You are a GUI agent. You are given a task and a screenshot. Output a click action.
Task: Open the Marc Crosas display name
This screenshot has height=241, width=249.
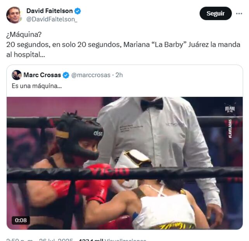(x=42, y=75)
